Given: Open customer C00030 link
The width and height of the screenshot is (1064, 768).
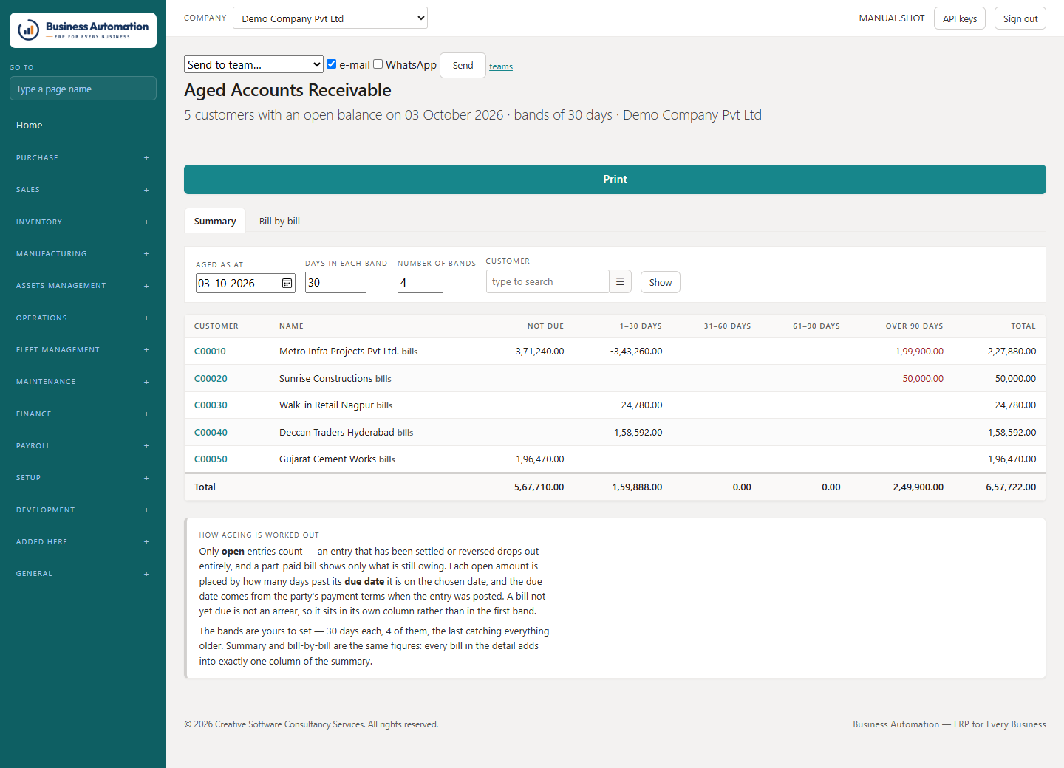Looking at the screenshot, I should tap(211, 405).
